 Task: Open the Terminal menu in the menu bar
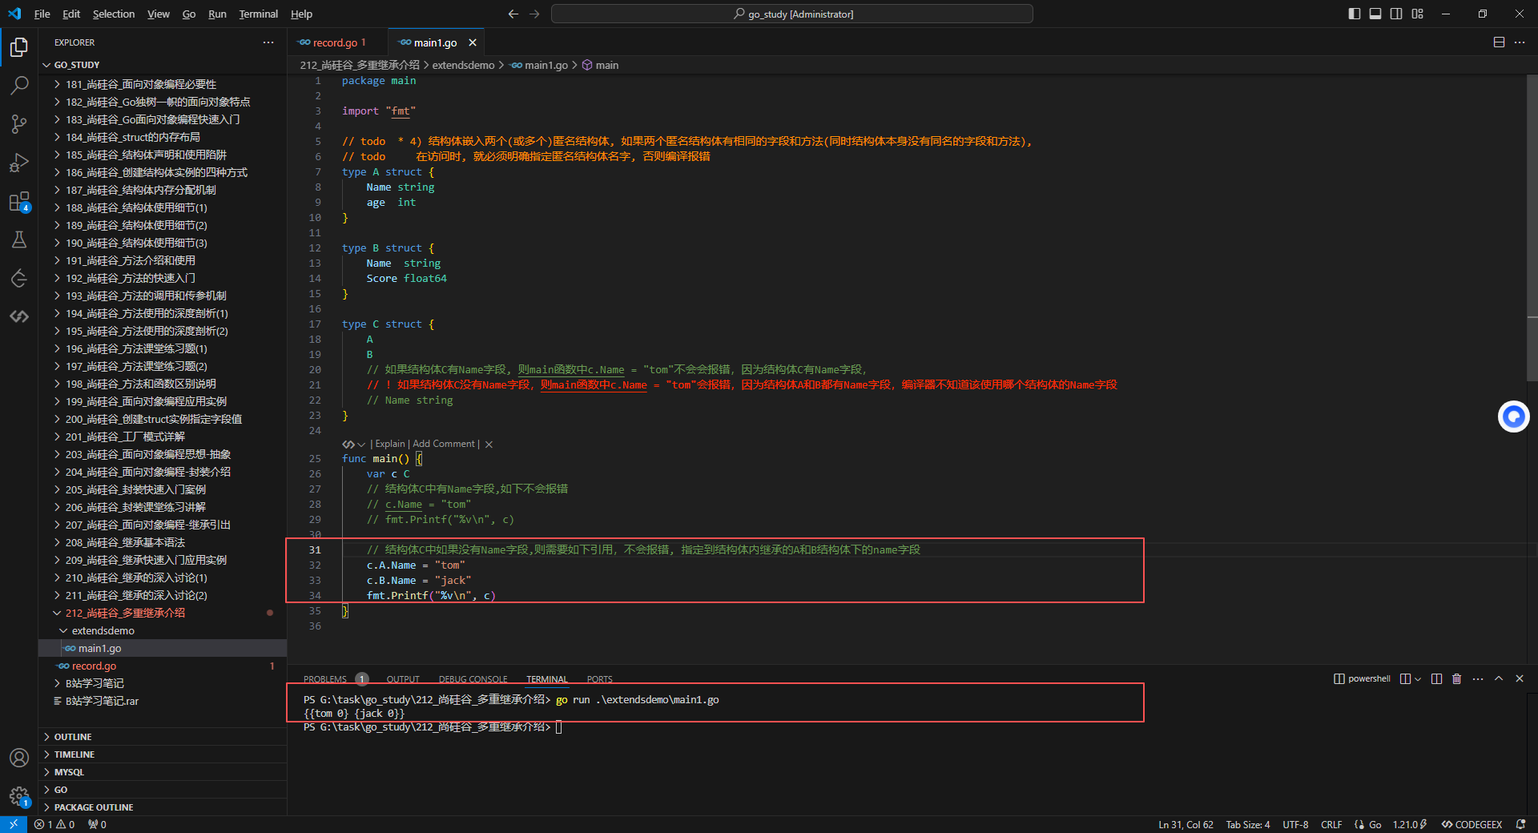[x=259, y=14]
